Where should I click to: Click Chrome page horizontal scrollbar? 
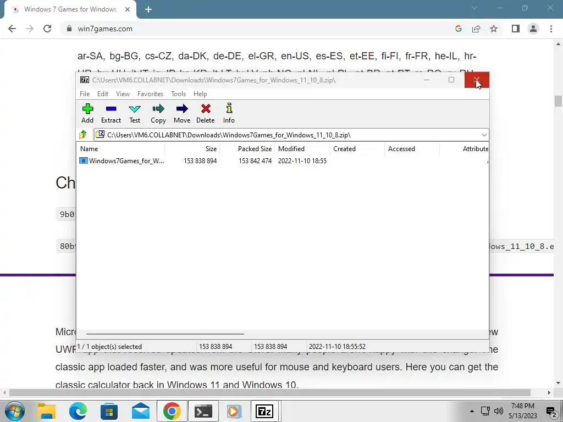click(x=269, y=392)
